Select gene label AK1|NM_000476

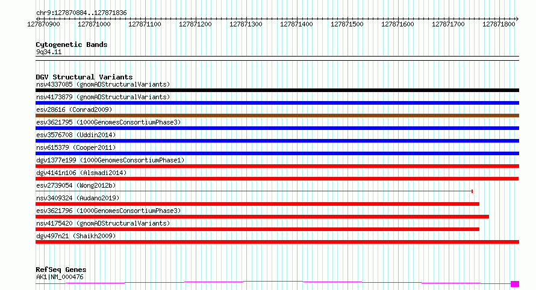(60, 277)
